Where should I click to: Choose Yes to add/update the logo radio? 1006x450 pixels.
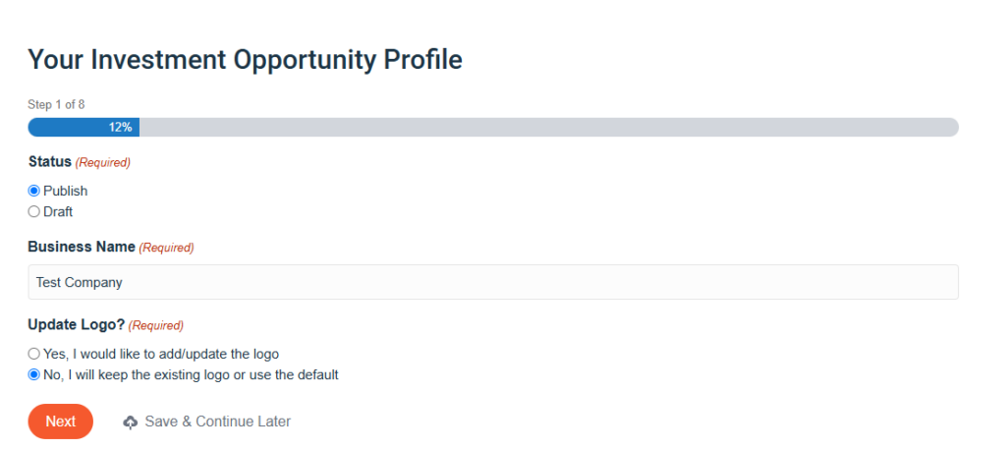34,354
